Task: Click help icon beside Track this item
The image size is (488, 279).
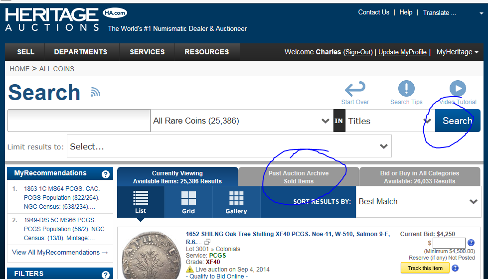Action: (x=455, y=268)
